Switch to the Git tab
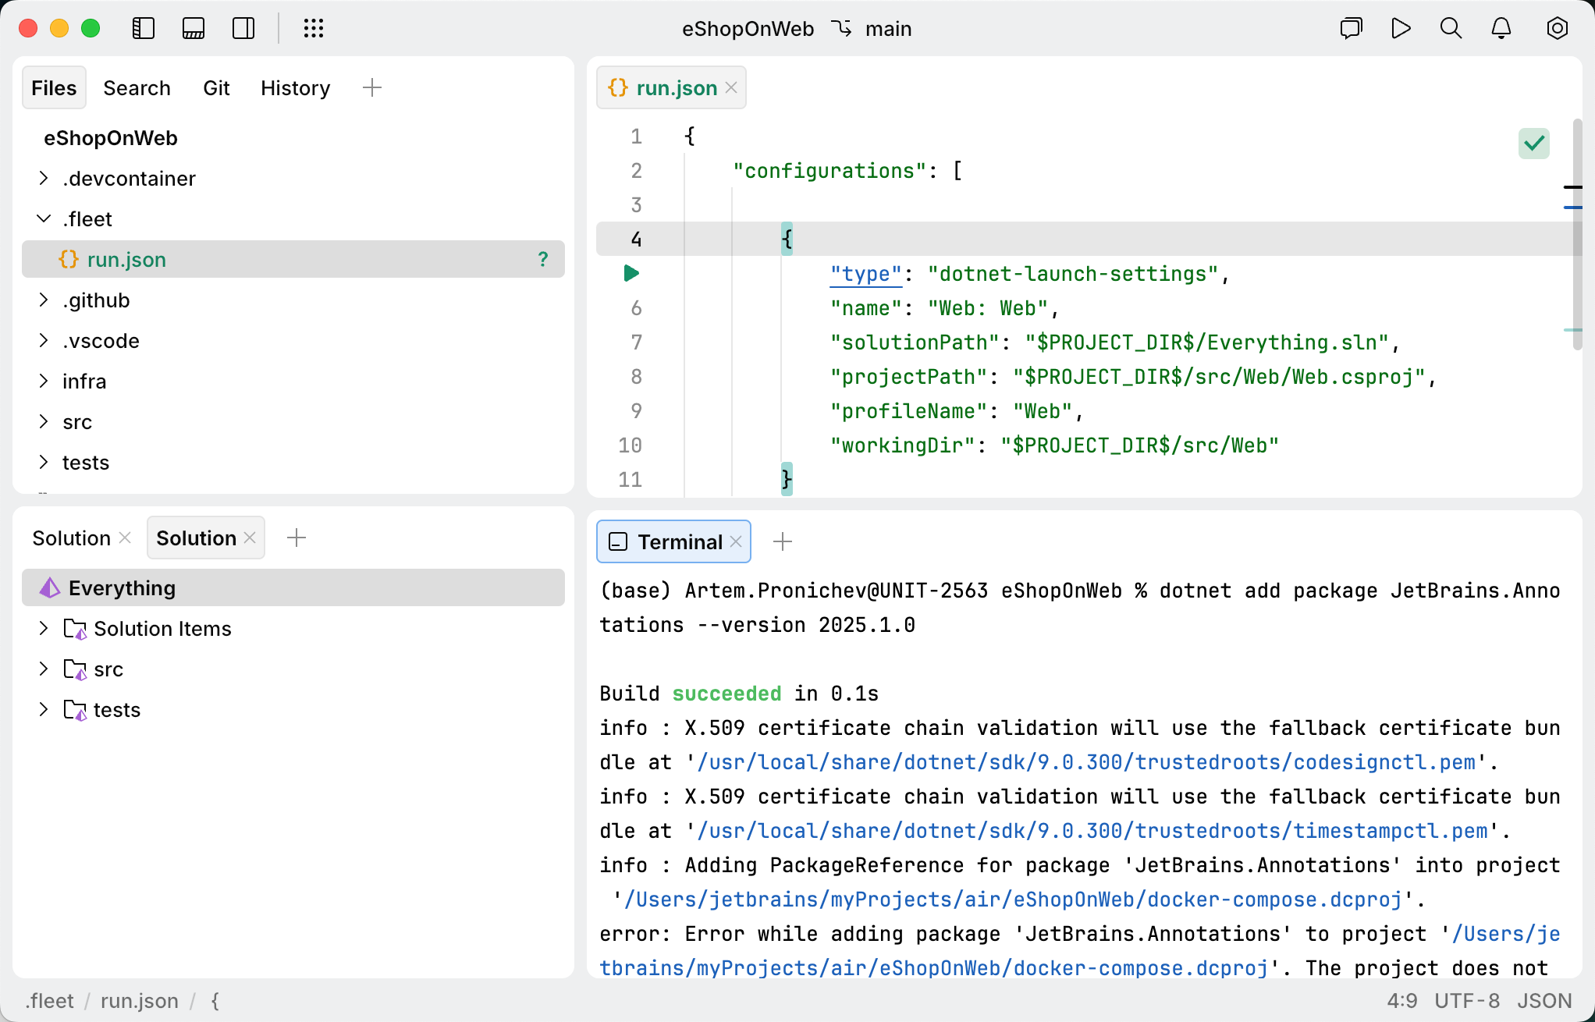Screen dimensions: 1595x1022 pyautogui.click(x=216, y=87)
